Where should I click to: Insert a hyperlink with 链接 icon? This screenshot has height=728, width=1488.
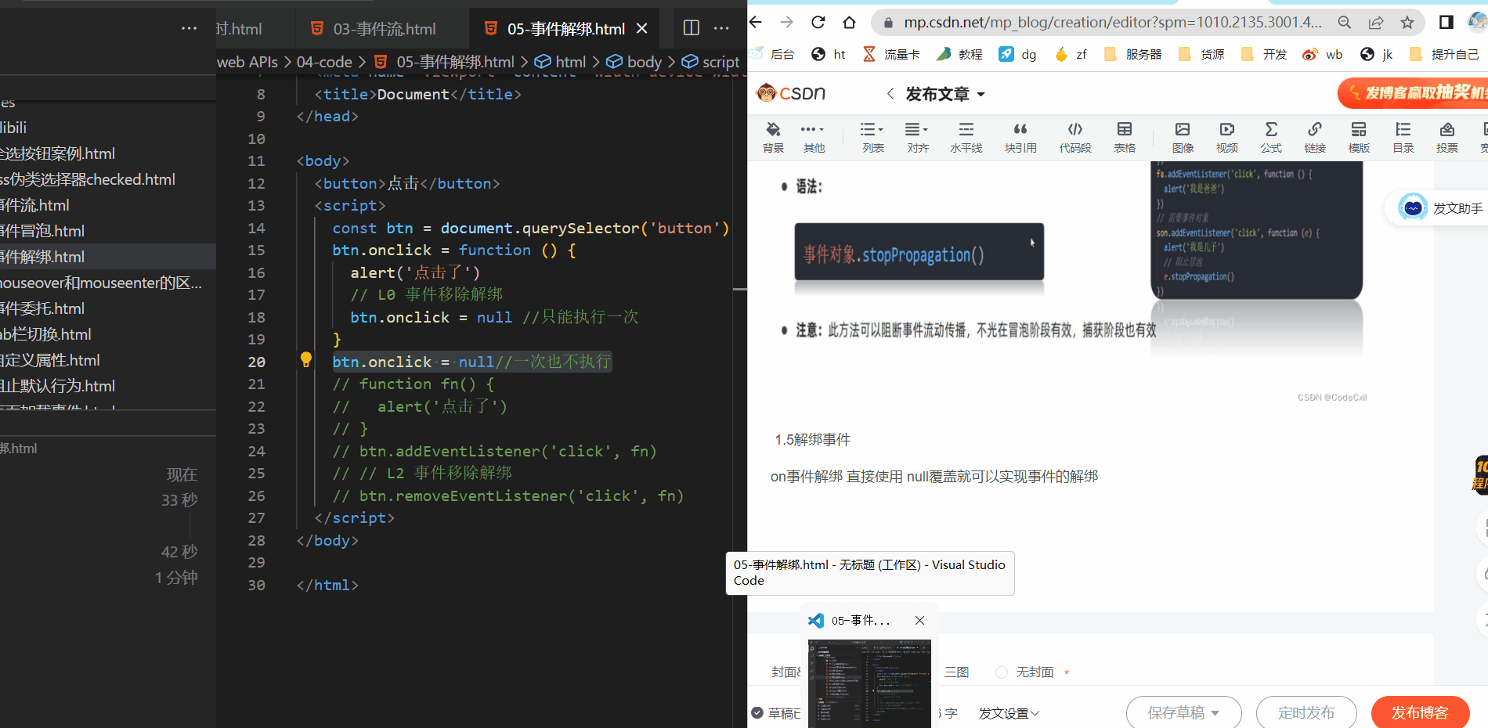click(x=1315, y=138)
